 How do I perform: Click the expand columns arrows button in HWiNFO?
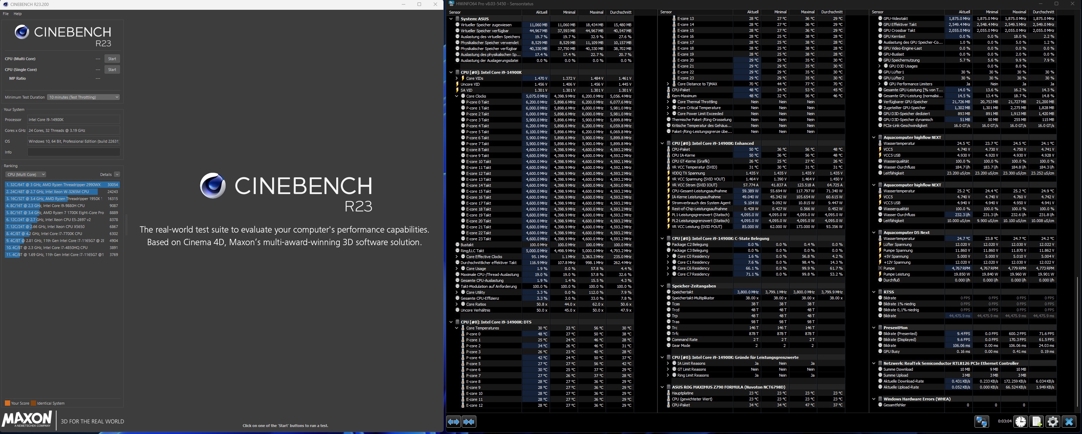point(454,422)
